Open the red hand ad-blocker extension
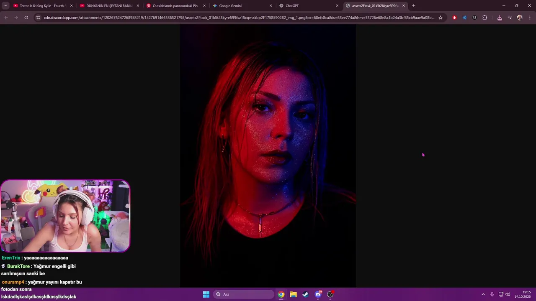 [x=454, y=18]
